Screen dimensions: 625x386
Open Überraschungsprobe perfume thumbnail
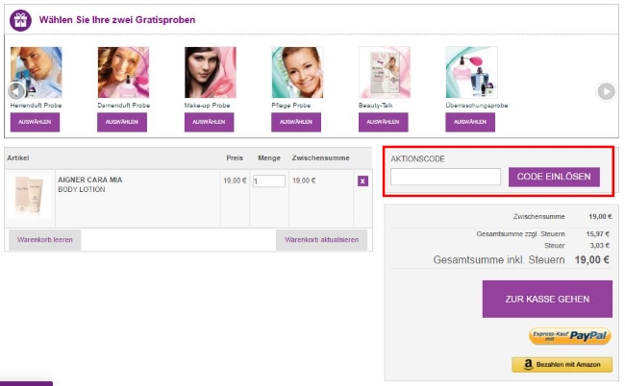pyautogui.click(x=471, y=72)
